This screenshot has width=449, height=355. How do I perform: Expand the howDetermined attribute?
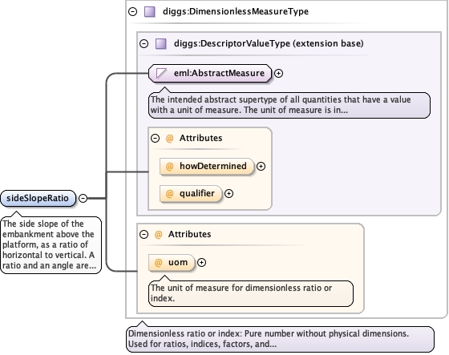(261, 167)
